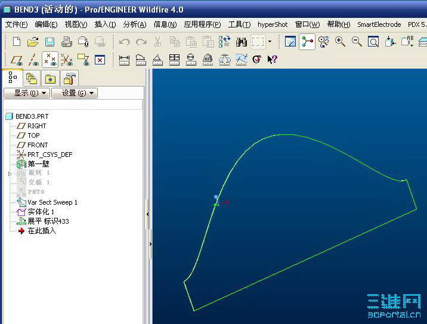Select 展平 标识433 feature
427x324 pixels.
48,221
